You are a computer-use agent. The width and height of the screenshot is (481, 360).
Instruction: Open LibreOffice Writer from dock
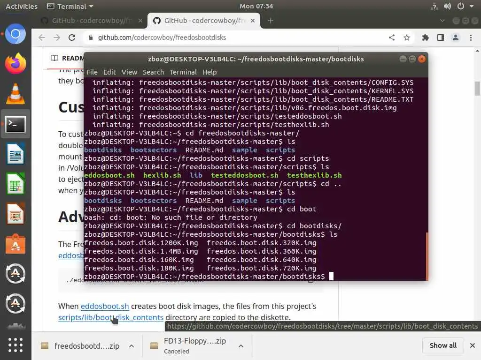coord(16,154)
